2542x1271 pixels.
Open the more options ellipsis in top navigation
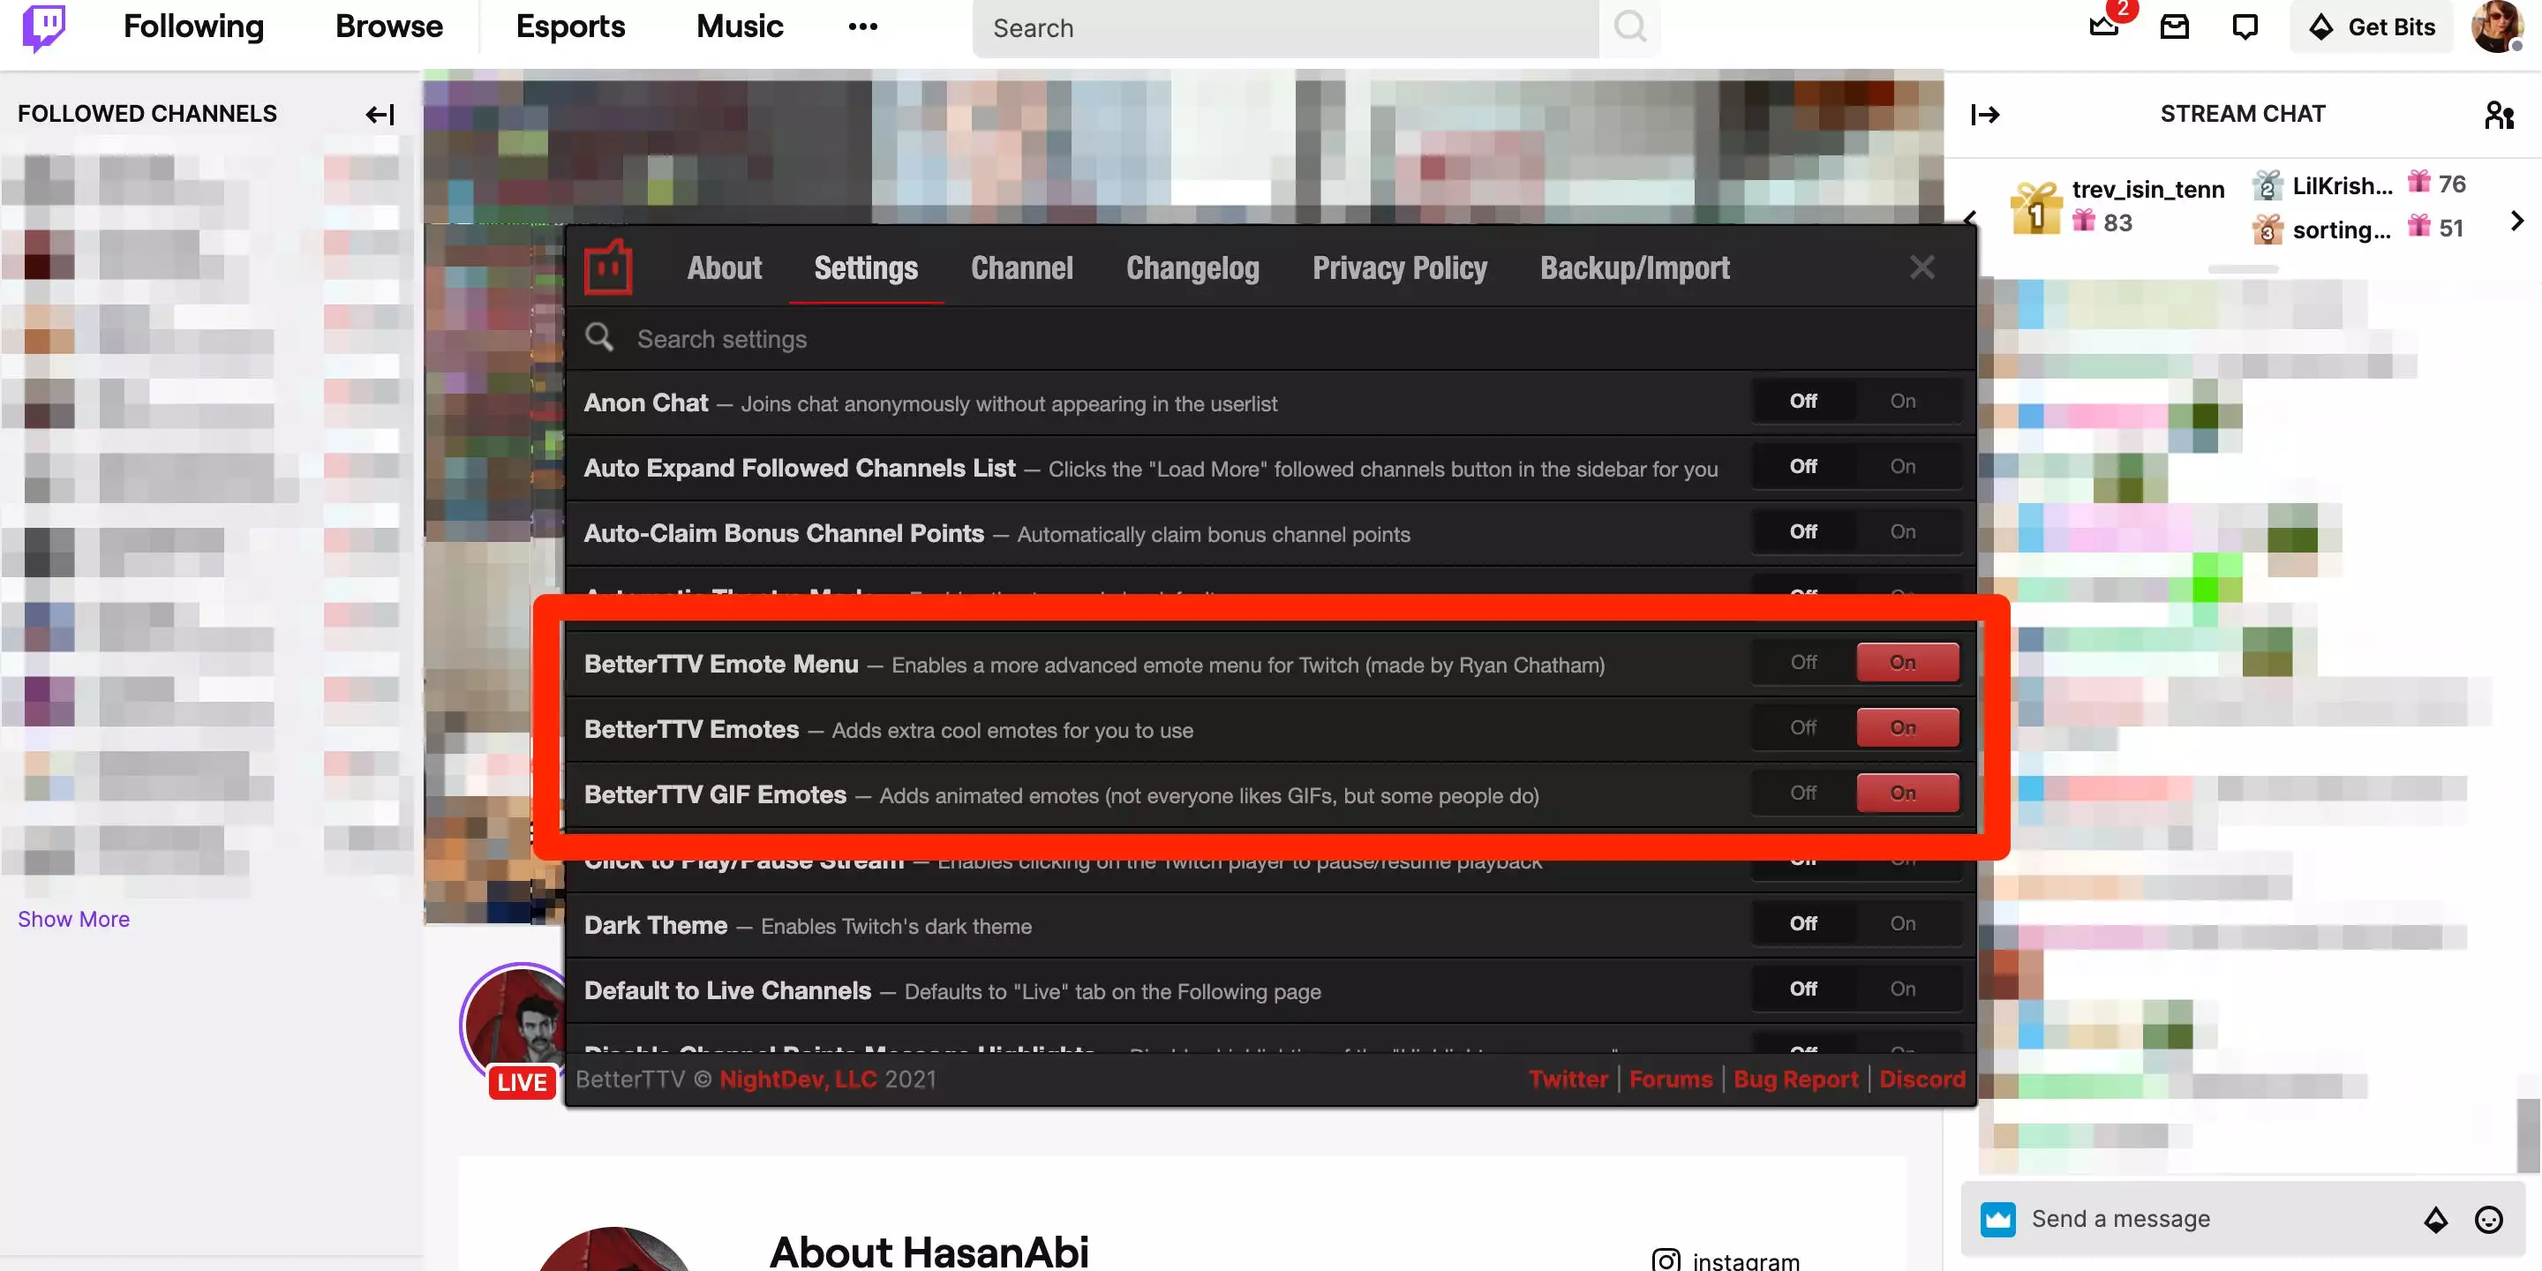[862, 26]
